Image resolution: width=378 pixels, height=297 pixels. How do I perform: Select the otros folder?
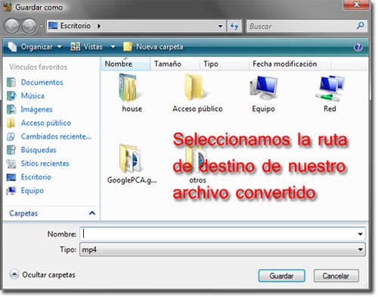tap(197, 164)
